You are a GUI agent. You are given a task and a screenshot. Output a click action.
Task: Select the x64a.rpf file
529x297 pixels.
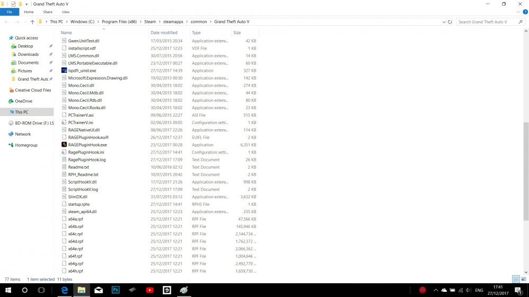click(75, 219)
